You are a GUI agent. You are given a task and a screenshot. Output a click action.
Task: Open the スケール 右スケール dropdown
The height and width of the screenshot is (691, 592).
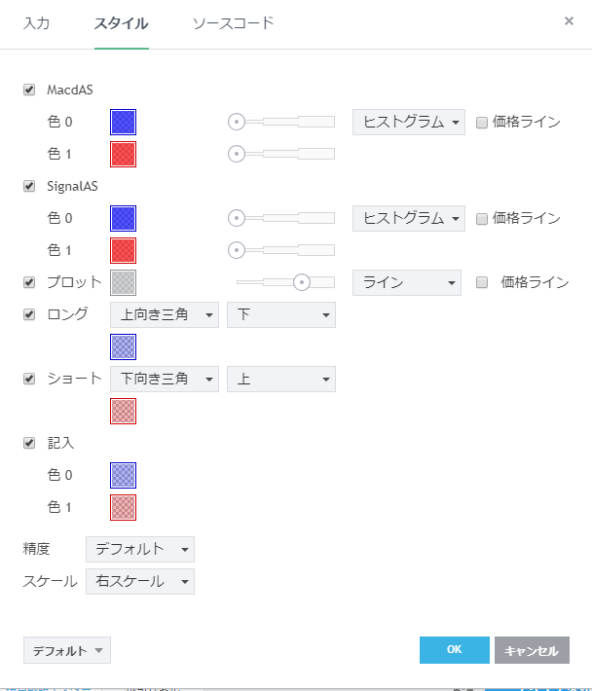click(x=139, y=581)
